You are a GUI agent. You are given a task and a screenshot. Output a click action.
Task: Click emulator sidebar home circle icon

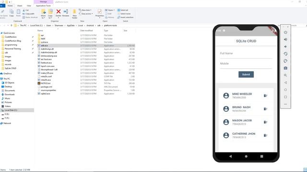click(x=285, y=90)
